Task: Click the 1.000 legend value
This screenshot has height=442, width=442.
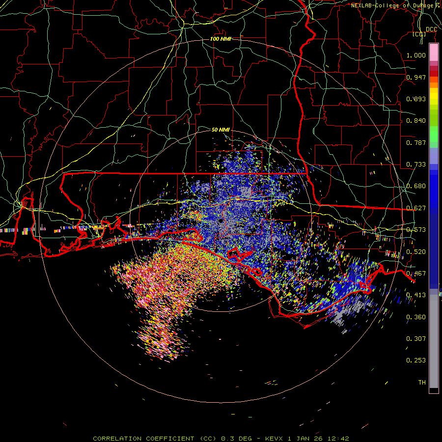Action: (416, 55)
